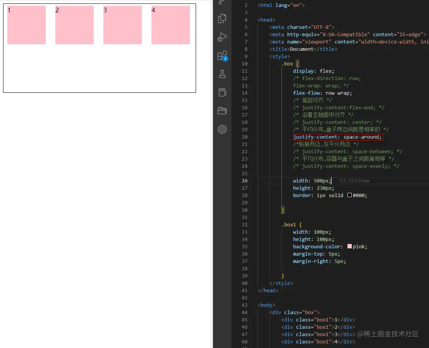Click the div class box line
The width and height of the screenshot is (429, 348).
294,312
